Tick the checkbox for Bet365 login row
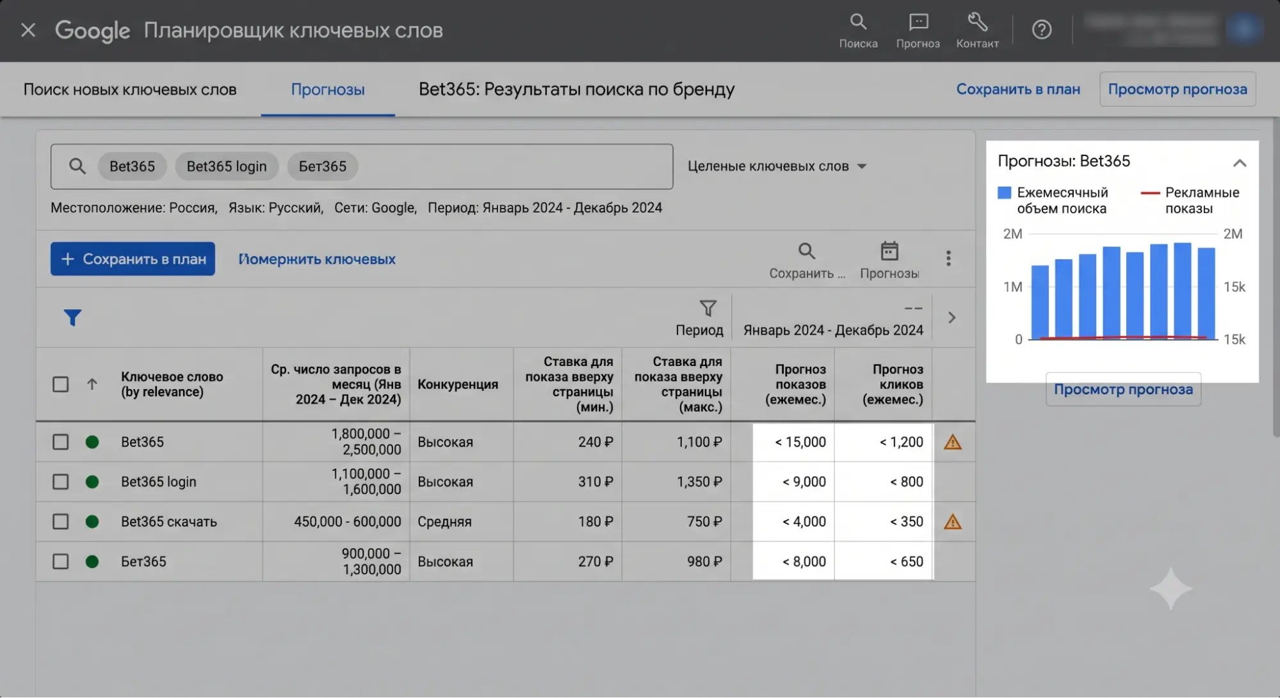The height and width of the screenshot is (698, 1280). coord(60,482)
